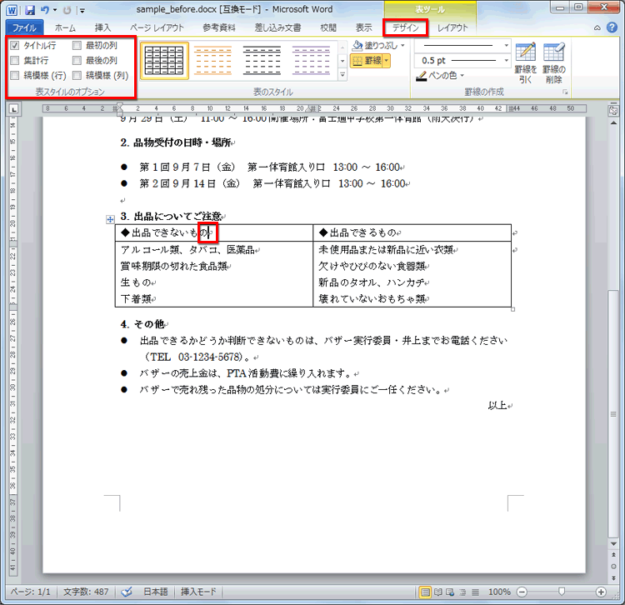Open the 塗りつぶし shading dropdown arrow
Image resolution: width=625 pixels, height=605 pixels.
(402, 46)
